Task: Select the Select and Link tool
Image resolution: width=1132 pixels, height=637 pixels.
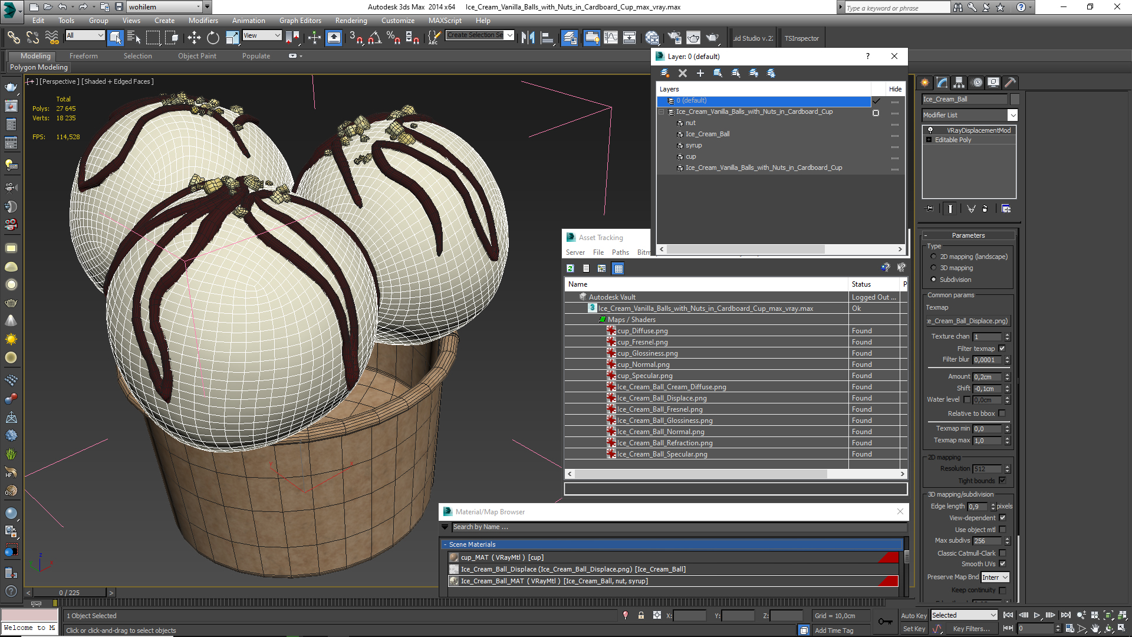Action: tap(13, 38)
